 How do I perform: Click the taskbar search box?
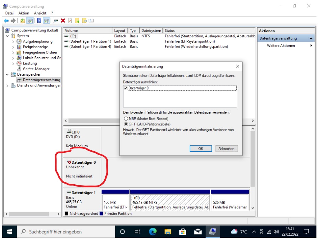pyautogui.click(x=66, y=232)
